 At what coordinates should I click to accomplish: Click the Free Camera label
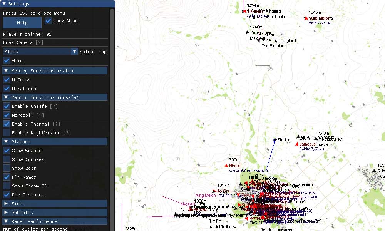18,42
